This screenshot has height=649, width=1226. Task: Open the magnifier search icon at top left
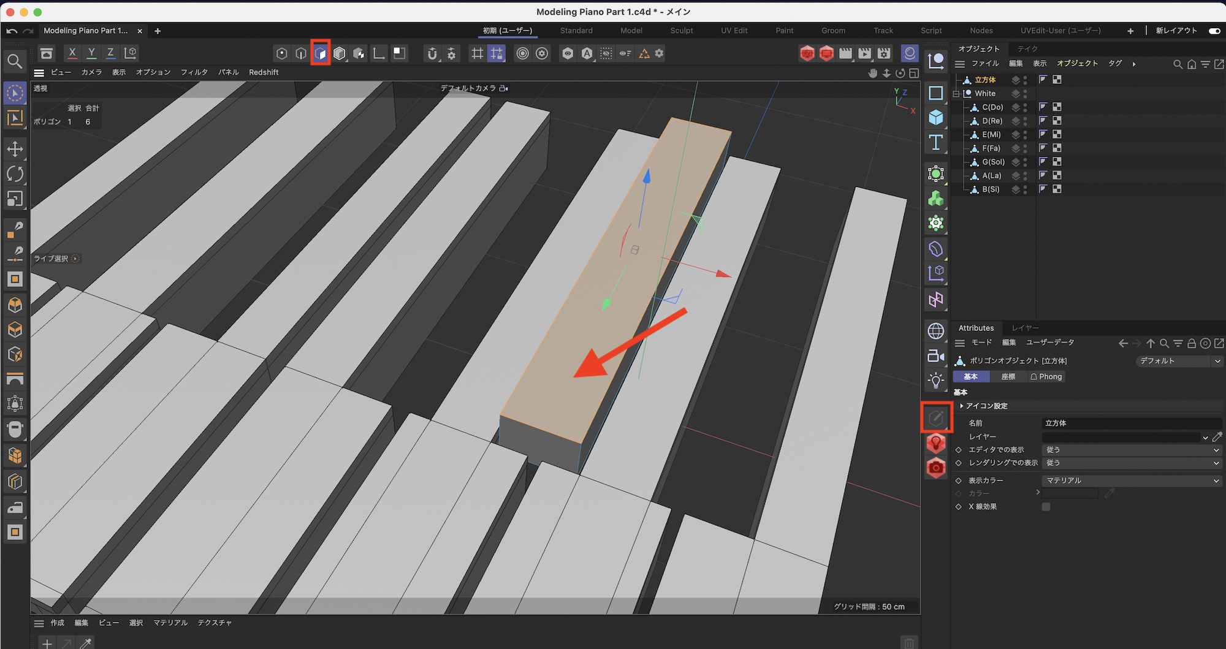click(15, 61)
